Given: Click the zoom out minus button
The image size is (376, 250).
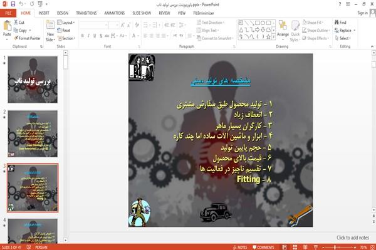Looking at the screenshot, I should pyautogui.click(x=323, y=247).
